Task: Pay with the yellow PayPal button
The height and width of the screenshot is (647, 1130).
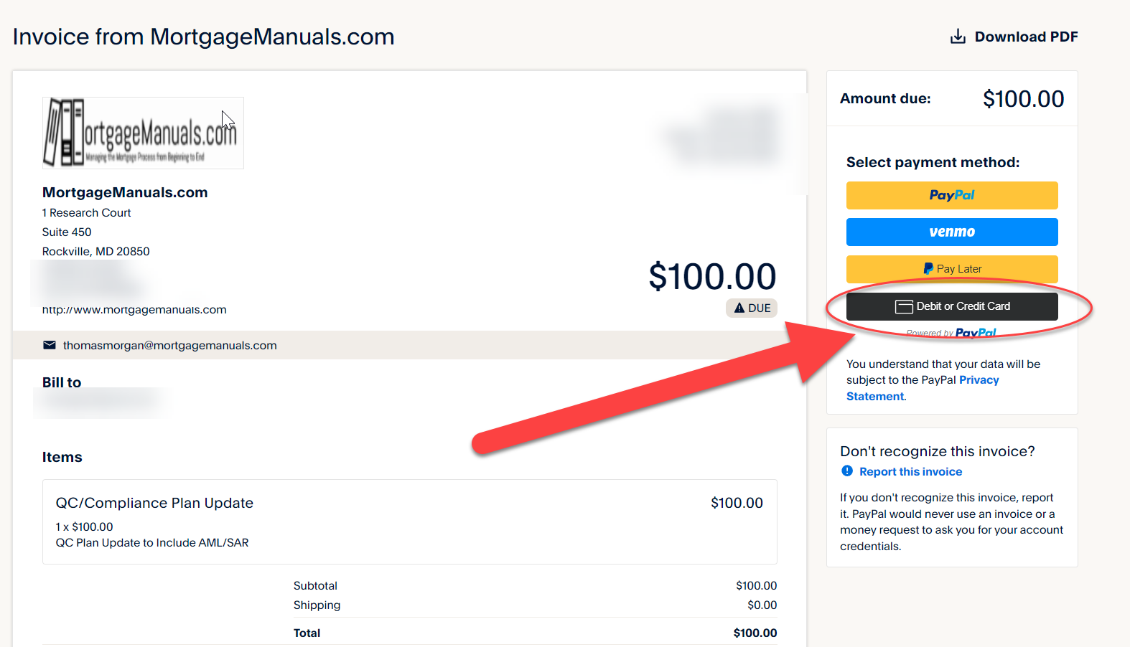Action: tap(951, 195)
